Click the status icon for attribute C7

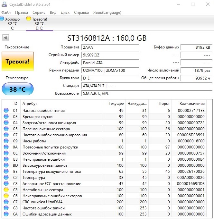click(x=6, y=202)
